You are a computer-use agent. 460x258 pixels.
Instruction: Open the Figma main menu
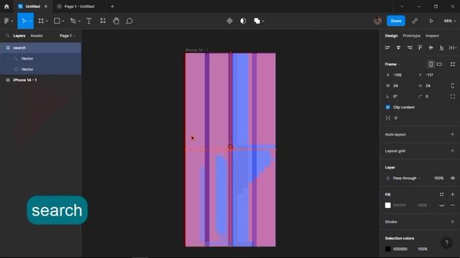coord(6,21)
